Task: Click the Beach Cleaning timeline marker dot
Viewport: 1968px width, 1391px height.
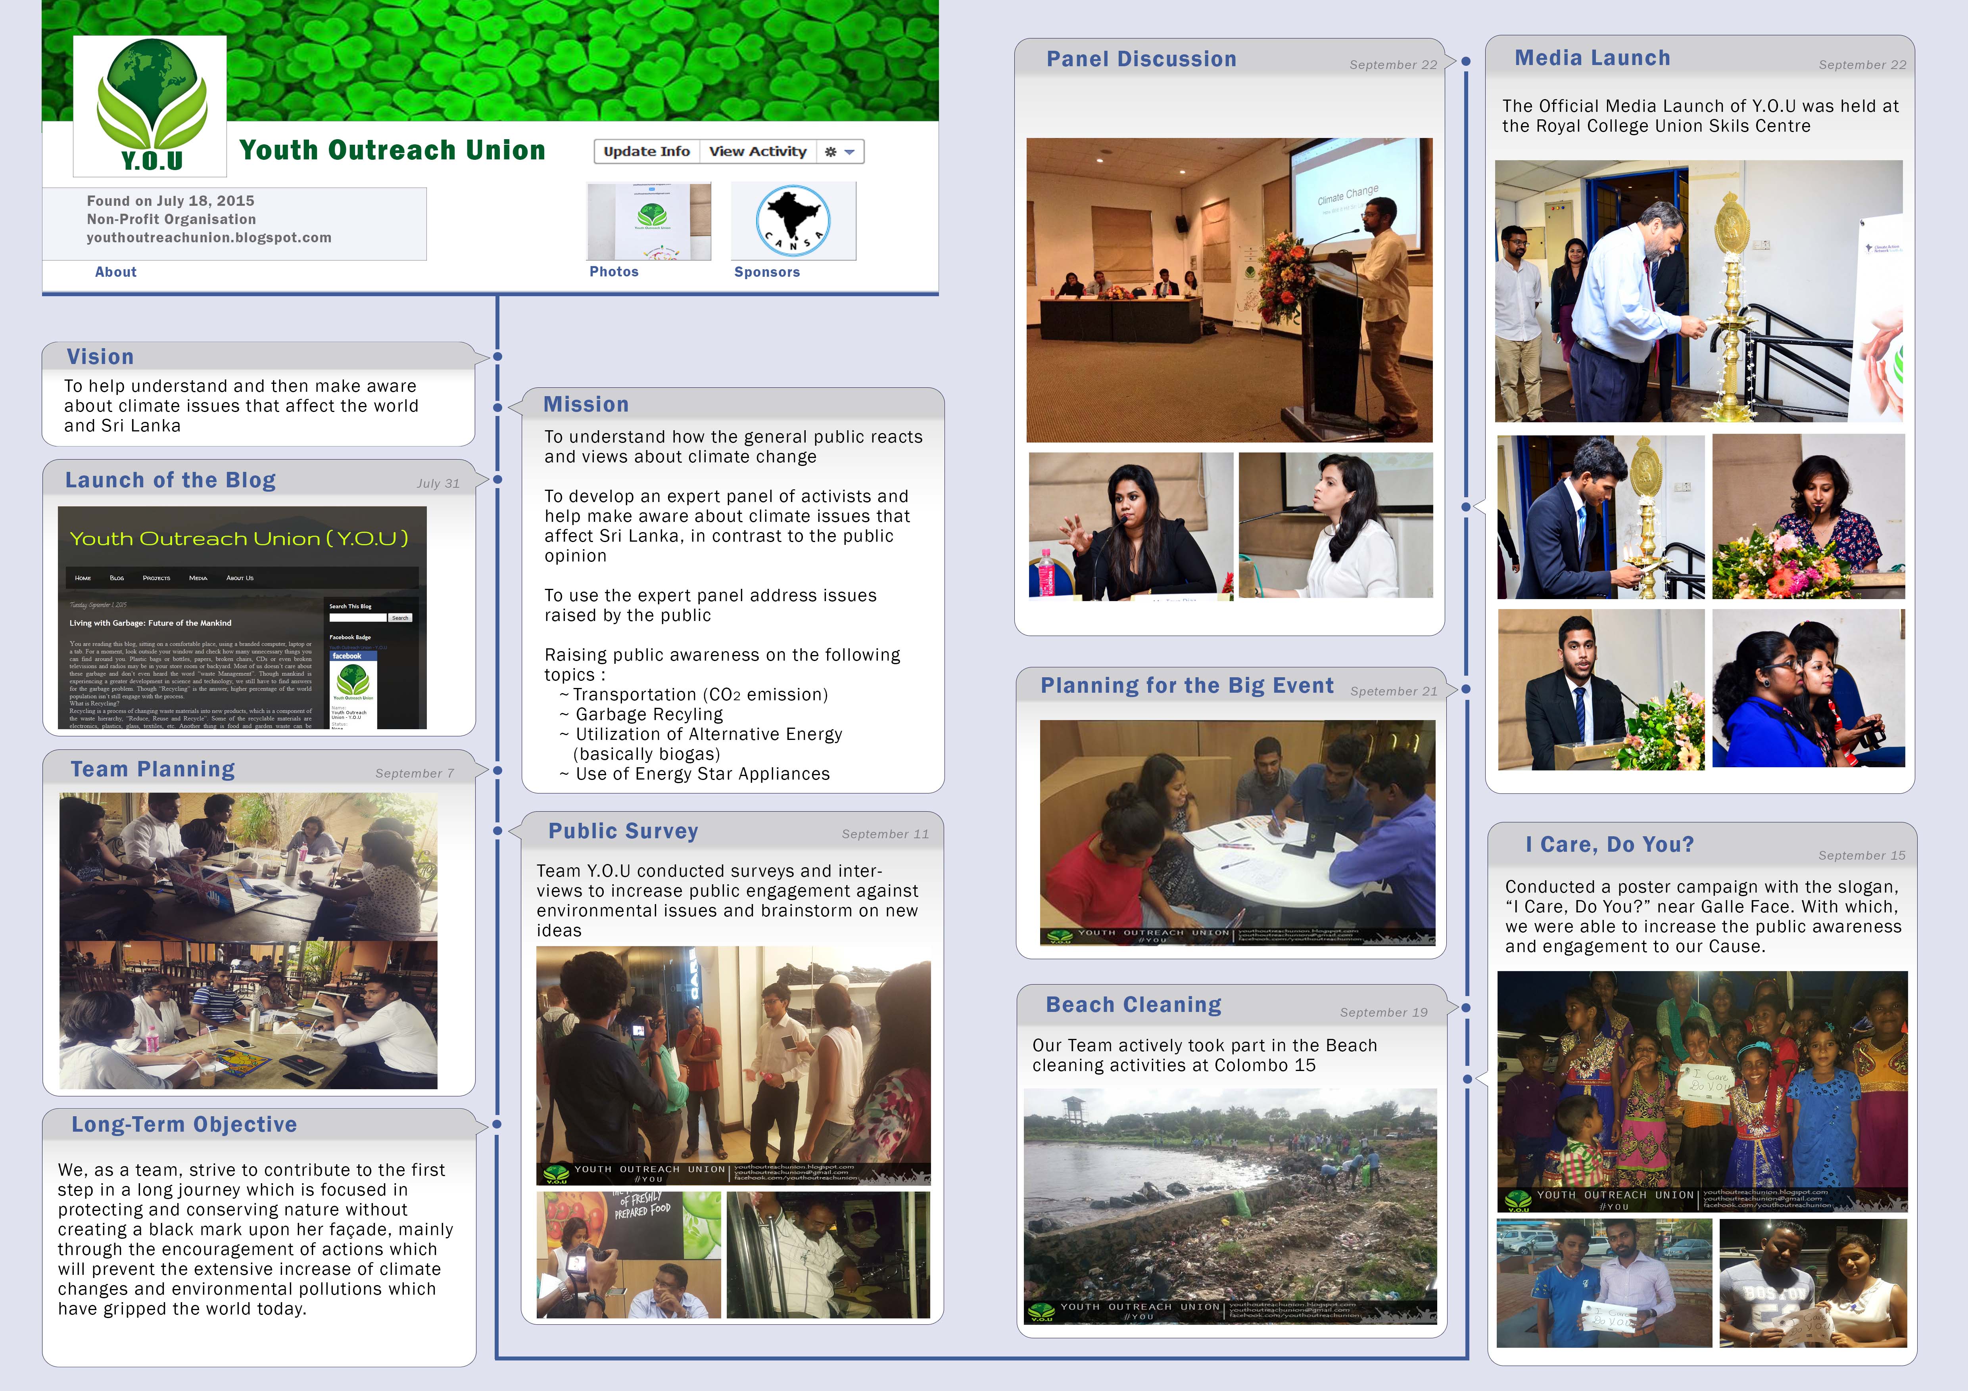Action: (1466, 1008)
